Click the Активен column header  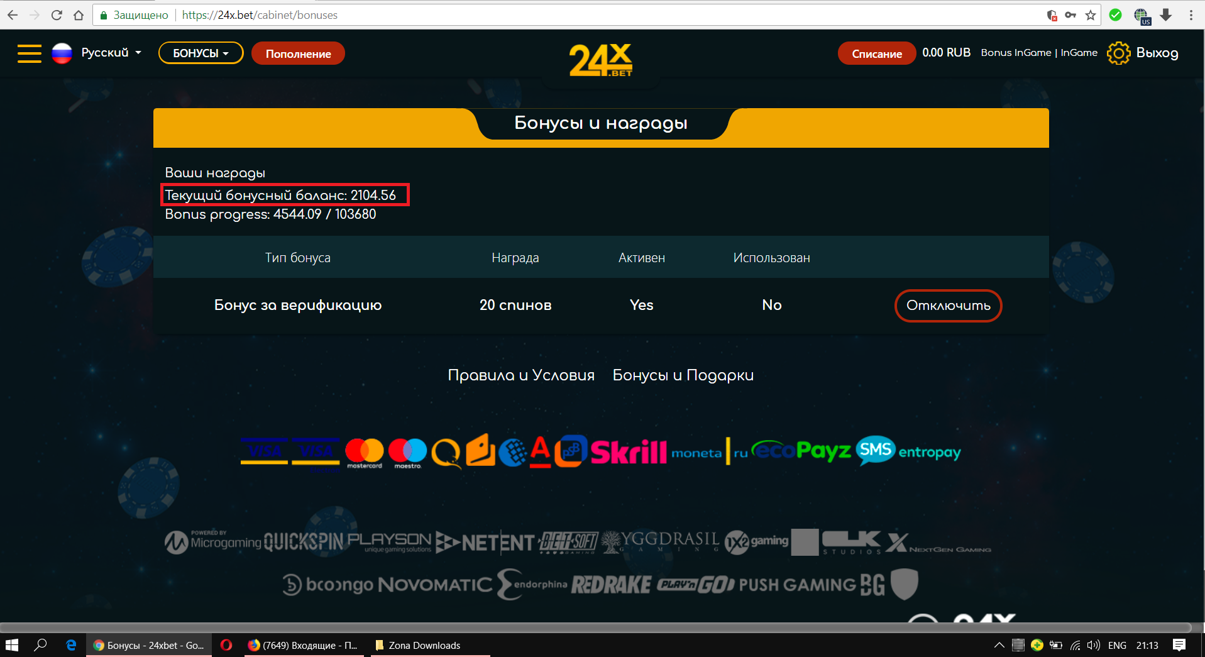coord(642,258)
